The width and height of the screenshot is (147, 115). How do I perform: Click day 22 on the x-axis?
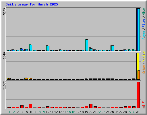[99, 112]
